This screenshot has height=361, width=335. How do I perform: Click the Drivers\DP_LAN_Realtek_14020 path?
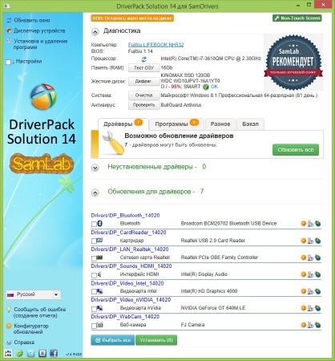pyautogui.click(x=130, y=249)
